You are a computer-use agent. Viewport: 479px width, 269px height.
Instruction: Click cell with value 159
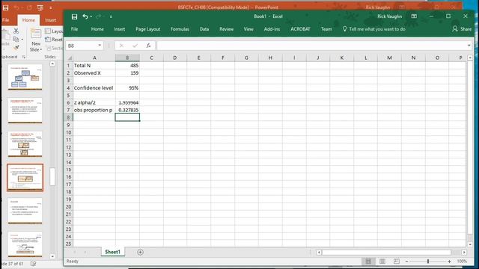click(x=127, y=73)
